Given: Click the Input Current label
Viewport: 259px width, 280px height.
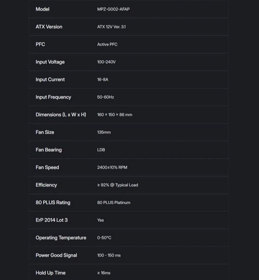Looking at the screenshot, I should 50,80.
